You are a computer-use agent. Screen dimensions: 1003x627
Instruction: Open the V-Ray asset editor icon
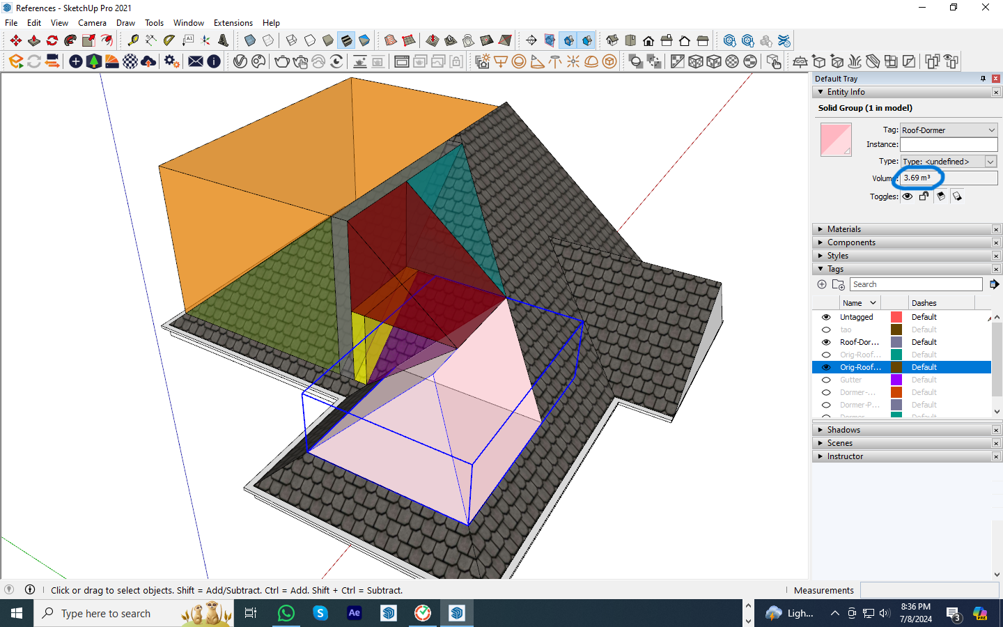click(x=240, y=61)
